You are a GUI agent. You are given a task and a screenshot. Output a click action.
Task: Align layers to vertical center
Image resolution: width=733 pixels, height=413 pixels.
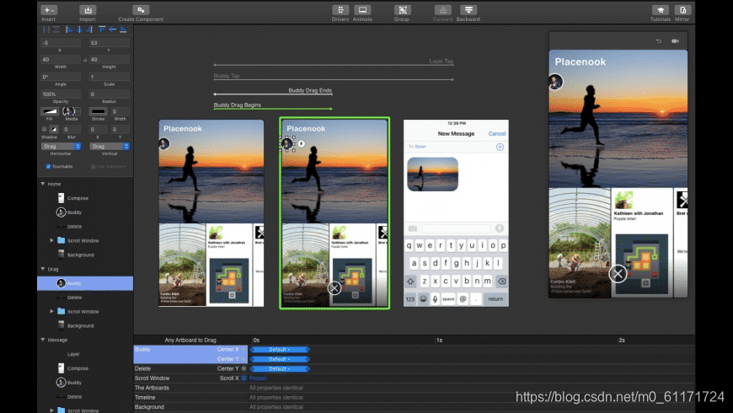tap(113, 29)
